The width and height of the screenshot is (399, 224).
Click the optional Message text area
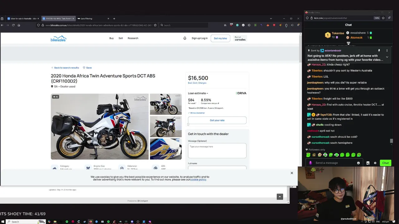[x=217, y=151]
